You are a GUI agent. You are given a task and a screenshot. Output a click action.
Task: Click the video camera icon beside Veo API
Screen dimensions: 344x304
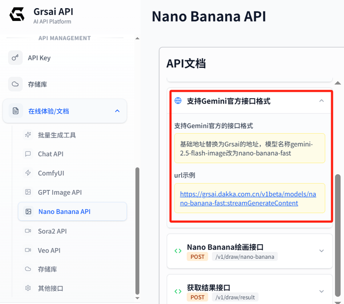click(28, 250)
